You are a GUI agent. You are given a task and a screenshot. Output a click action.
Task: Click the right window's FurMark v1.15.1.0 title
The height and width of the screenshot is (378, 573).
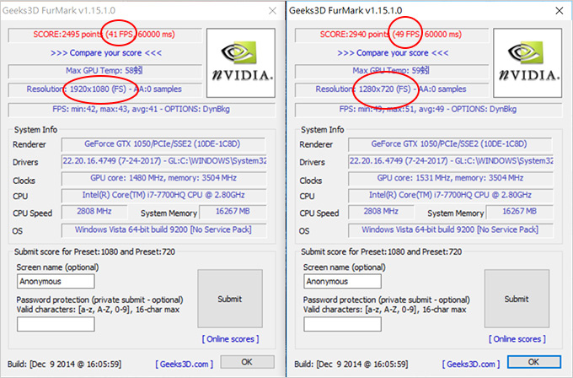tap(345, 11)
